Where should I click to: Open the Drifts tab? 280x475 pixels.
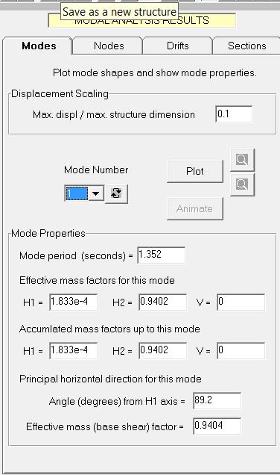[x=178, y=46]
